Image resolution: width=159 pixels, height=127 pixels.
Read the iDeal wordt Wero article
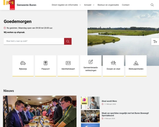pos(109,101)
